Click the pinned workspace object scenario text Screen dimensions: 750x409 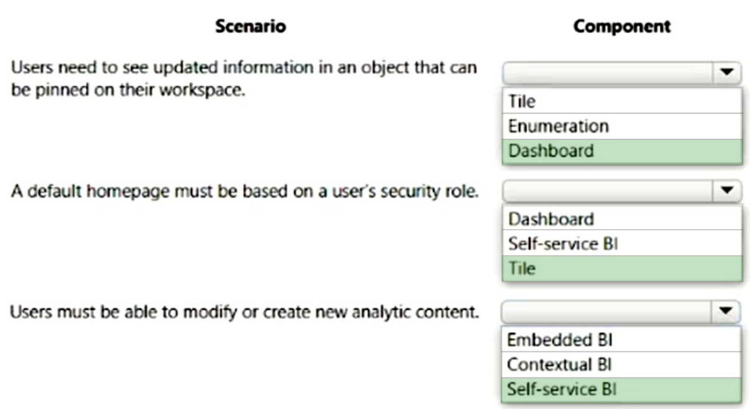click(x=244, y=78)
